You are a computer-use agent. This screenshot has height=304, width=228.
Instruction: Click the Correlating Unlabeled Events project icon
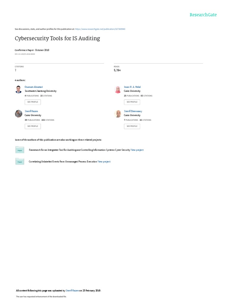click(20, 161)
